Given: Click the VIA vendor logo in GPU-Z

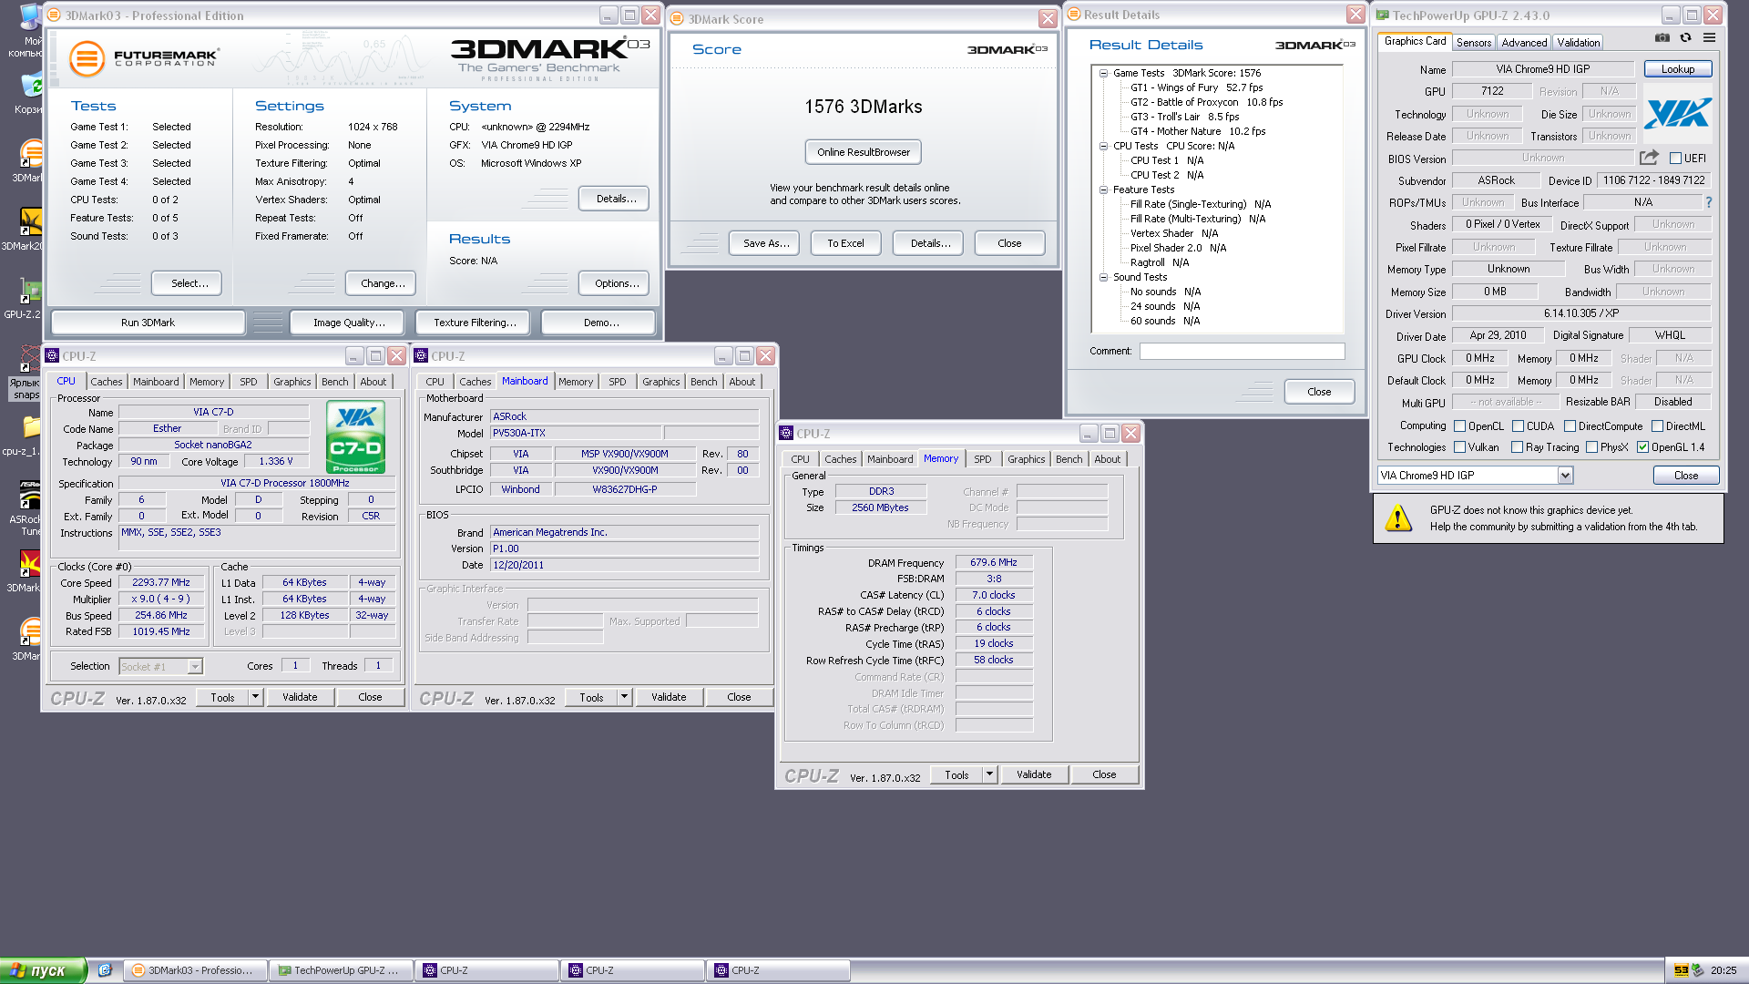Looking at the screenshot, I should coord(1678,114).
